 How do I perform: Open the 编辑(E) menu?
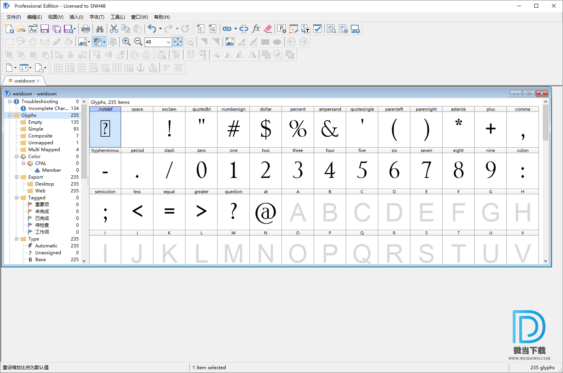coord(34,17)
